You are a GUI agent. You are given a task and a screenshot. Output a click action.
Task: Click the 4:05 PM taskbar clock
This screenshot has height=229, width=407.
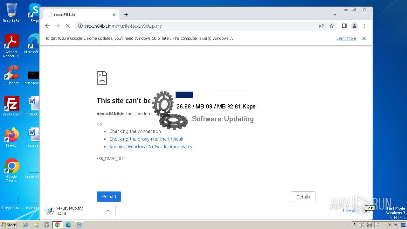[x=390, y=225]
